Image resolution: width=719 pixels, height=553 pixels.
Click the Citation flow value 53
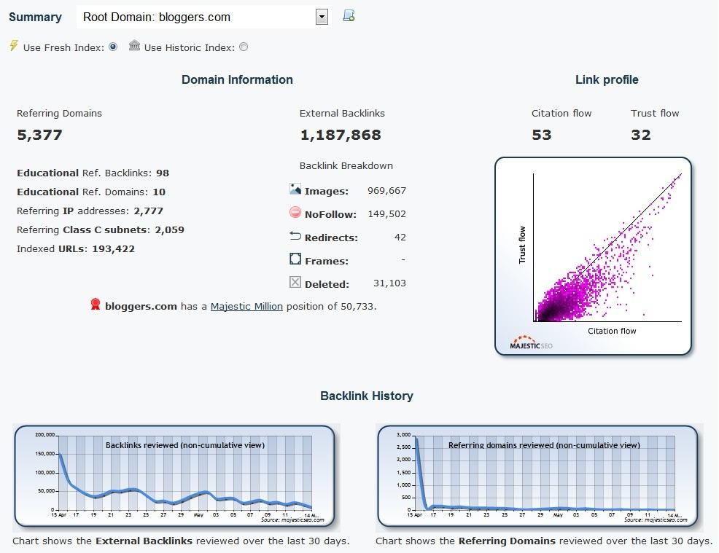pyautogui.click(x=542, y=135)
